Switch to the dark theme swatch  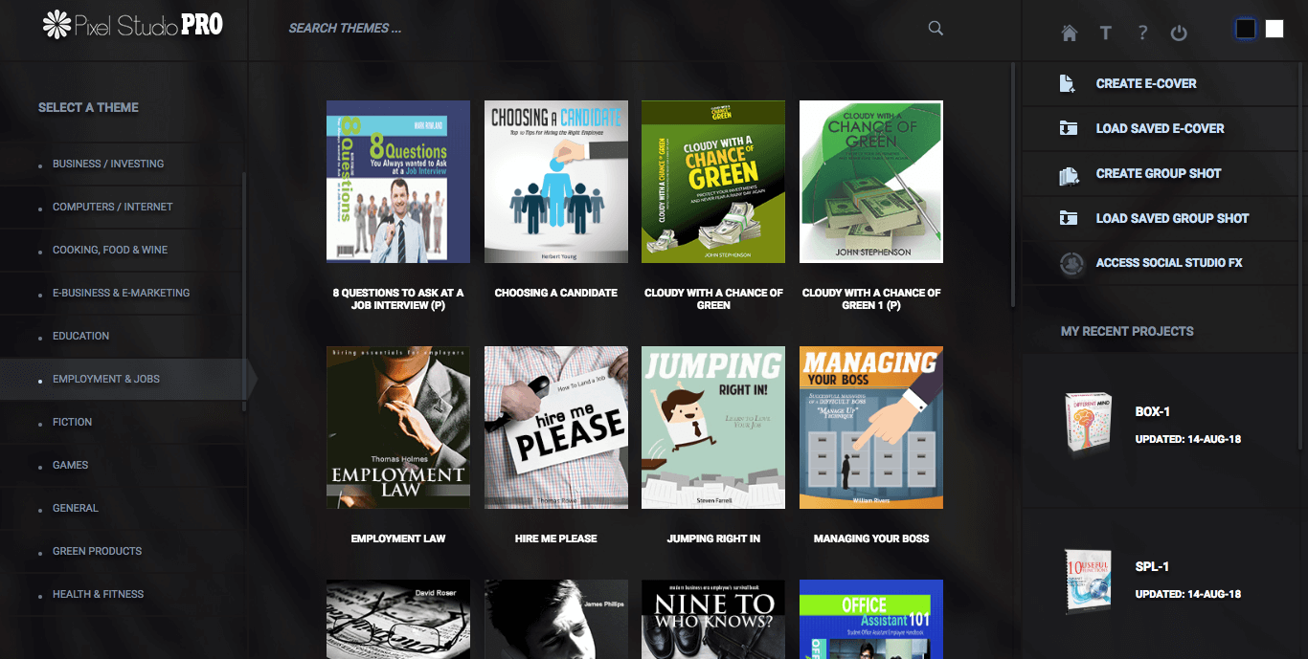[1246, 29]
